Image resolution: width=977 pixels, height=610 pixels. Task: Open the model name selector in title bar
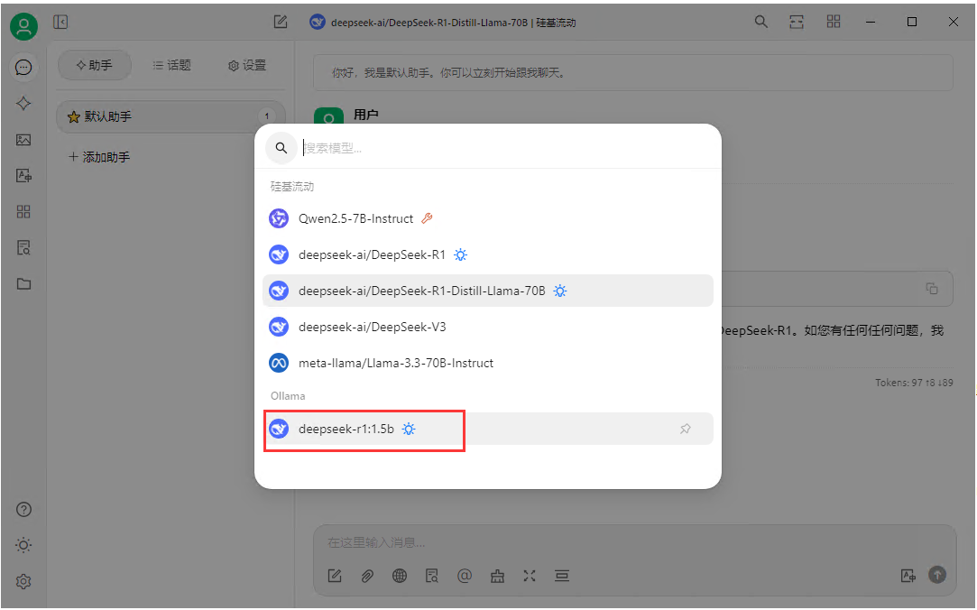click(442, 23)
